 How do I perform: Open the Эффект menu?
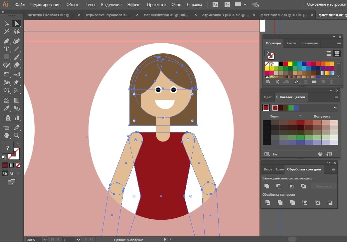pos(134,5)
